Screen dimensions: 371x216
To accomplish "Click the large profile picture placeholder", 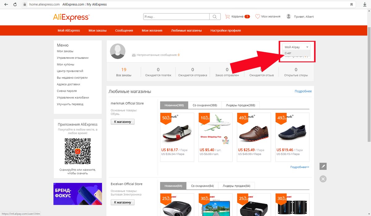I will [118, 51].
